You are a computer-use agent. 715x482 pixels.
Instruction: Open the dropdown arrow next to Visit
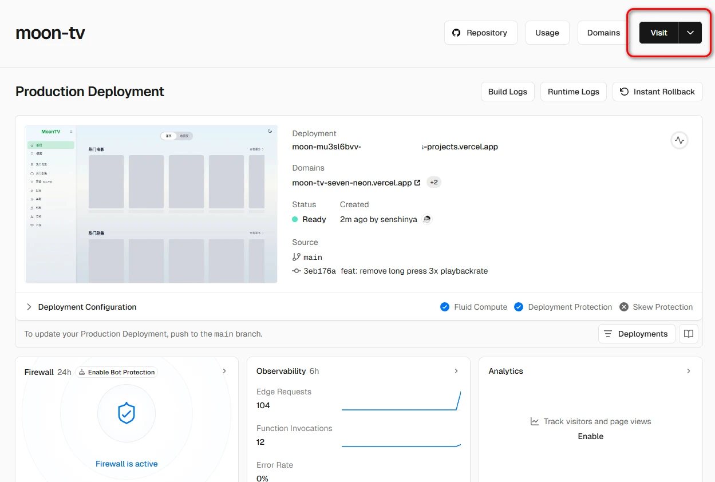click(x=690, y=33)
